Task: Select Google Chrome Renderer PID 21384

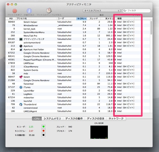Action: [x=78, y=80]
